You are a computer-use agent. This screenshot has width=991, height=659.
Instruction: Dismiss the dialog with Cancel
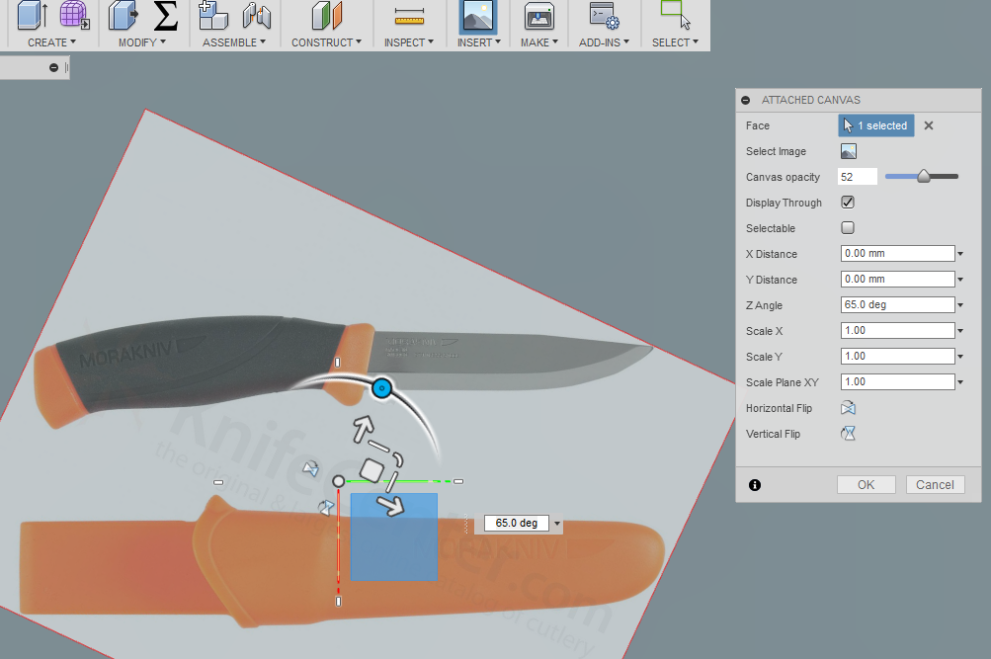pyautogui.click(x=935, y=484)
